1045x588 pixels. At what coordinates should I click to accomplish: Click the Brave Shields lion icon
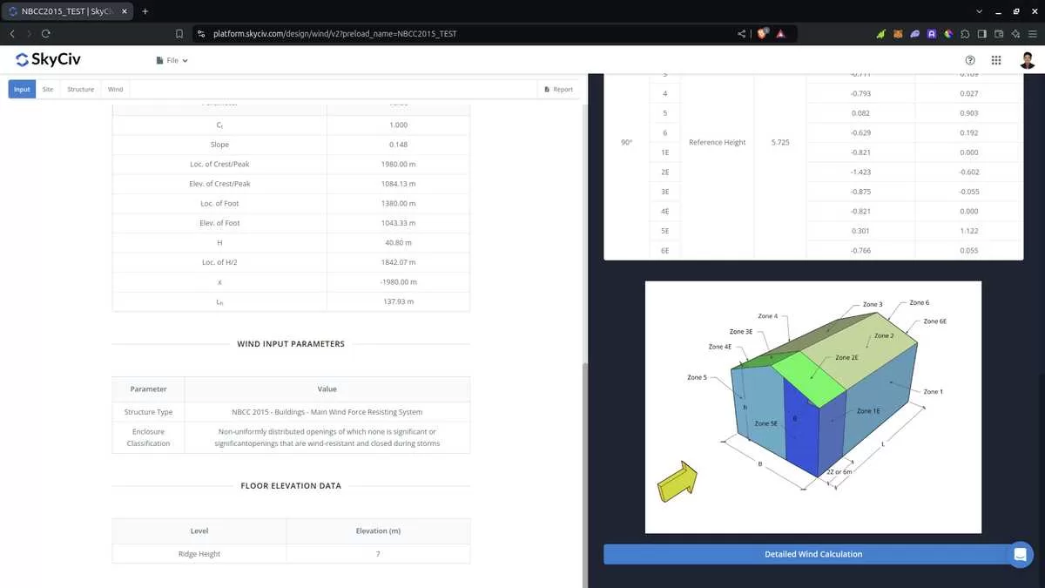point(762,34)
